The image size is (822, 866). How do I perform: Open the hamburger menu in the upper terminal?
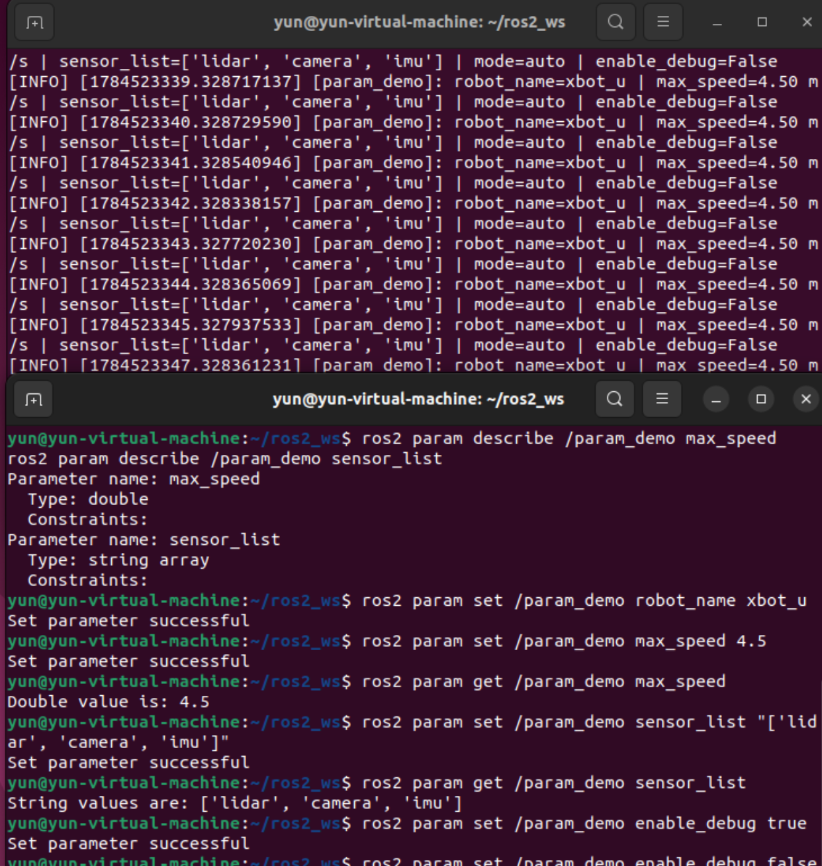point(663,22)
